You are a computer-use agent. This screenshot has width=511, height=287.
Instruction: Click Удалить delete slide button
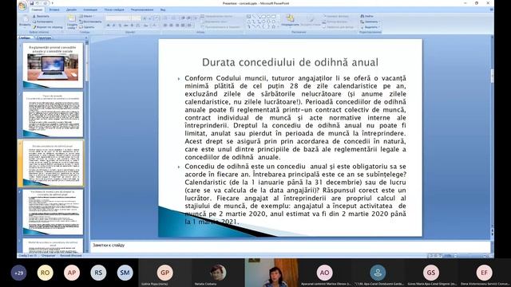click(x=87, y=27)
